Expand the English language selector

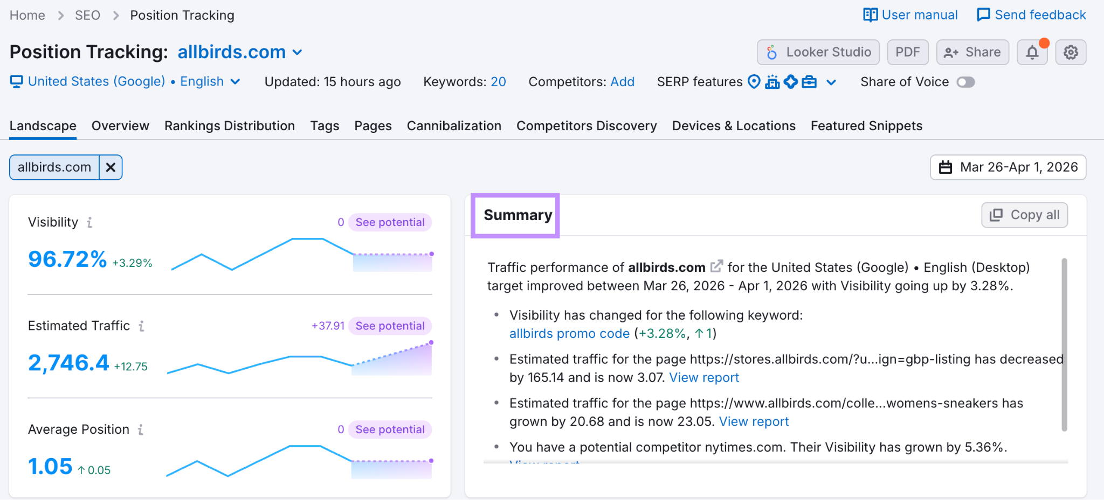235,81
